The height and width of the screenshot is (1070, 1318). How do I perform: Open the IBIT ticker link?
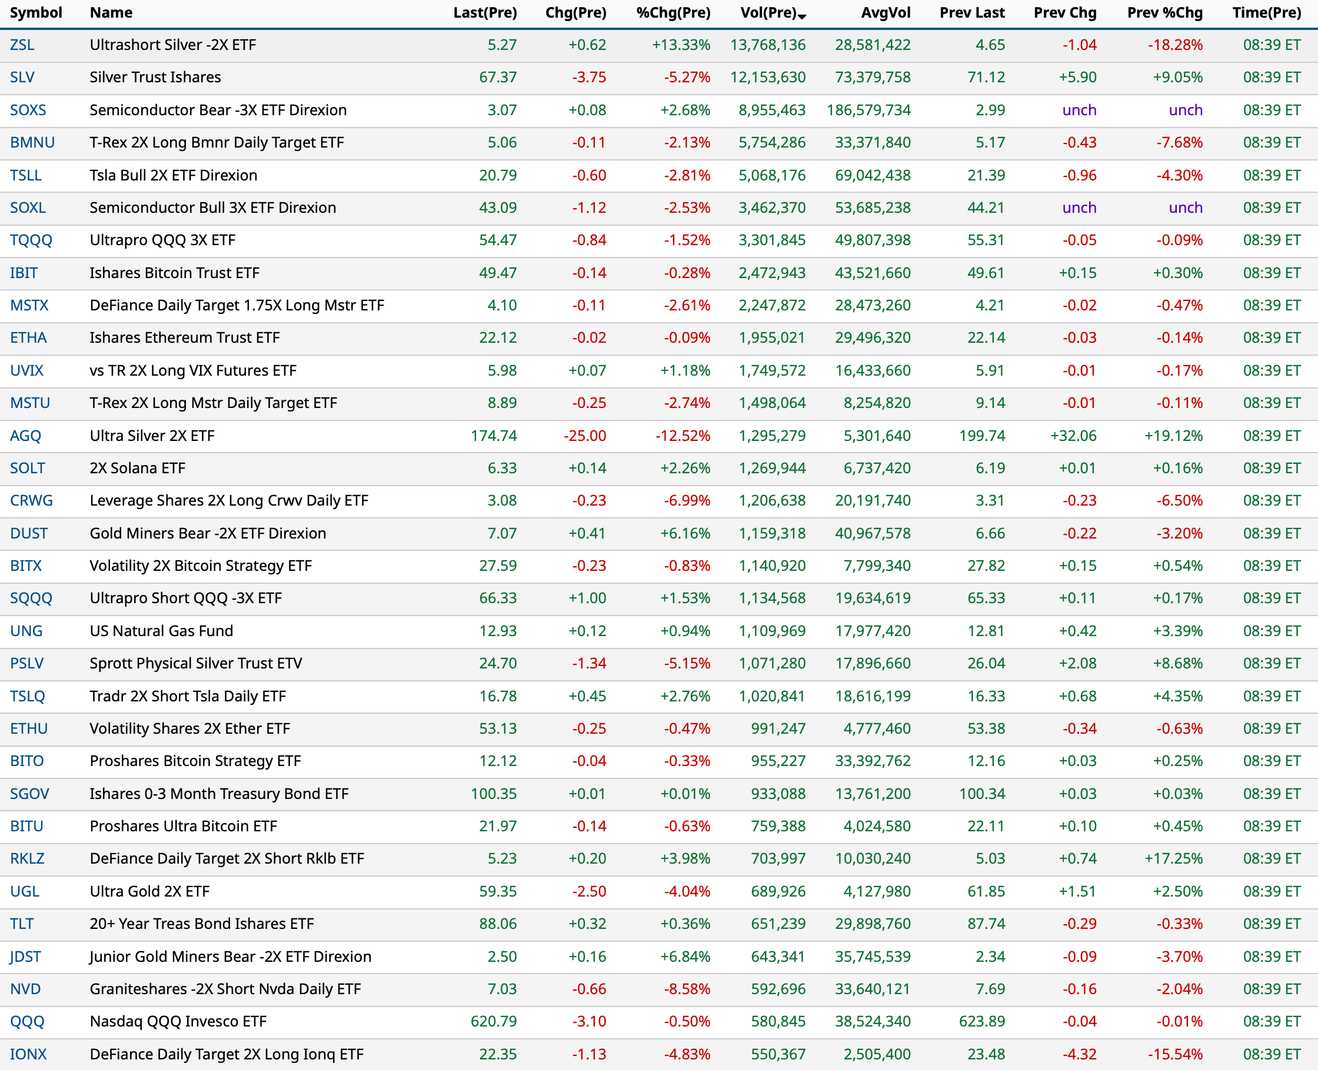pos(24,272)
